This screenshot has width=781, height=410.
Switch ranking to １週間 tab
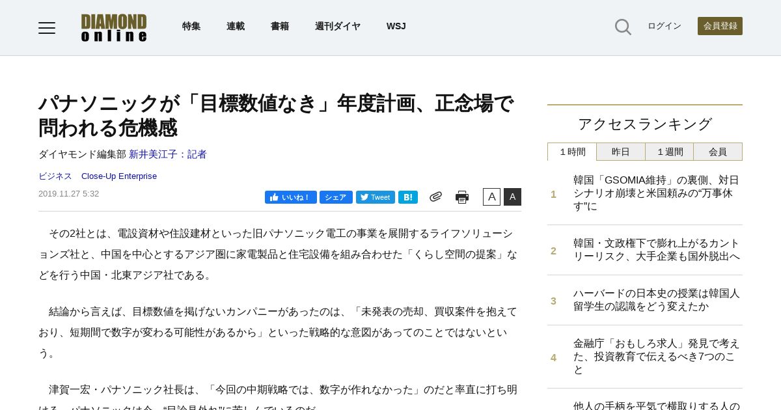point(670,152)
